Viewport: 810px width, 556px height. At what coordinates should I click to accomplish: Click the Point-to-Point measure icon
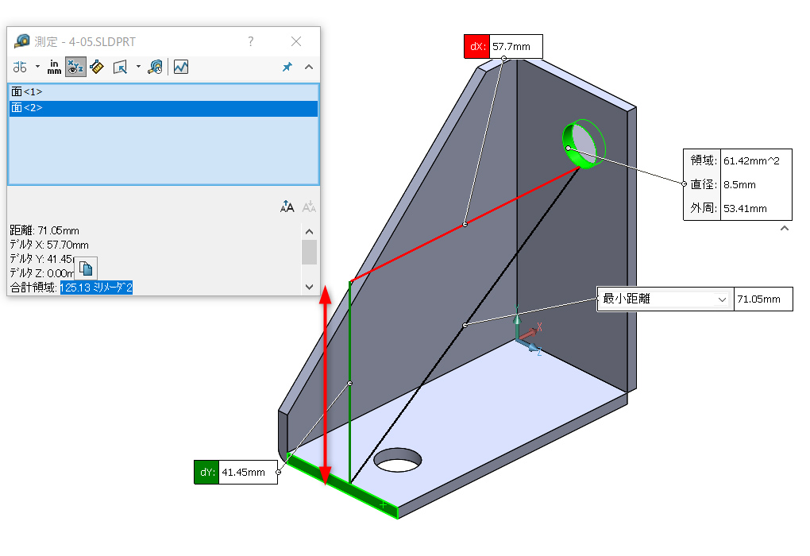pos(97,68)
